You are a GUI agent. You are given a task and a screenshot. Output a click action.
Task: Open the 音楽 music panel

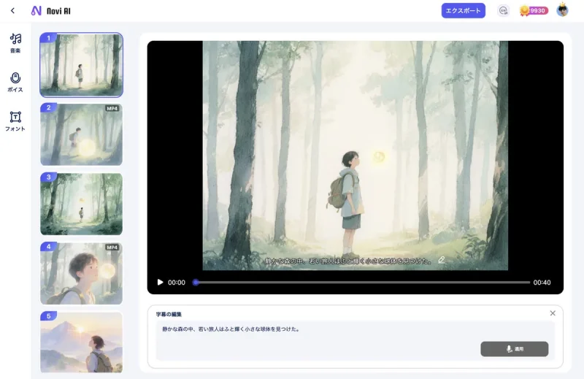point(15,42)
